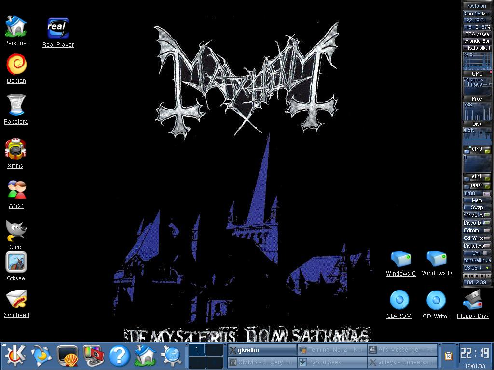Click play/pause button in gkrellm XMMS controls
494x370 pixels.
471,276
